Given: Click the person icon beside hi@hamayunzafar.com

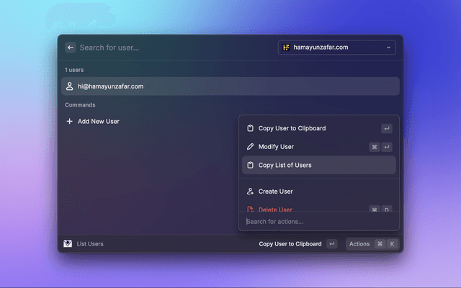Looking at the screenshot, I should pos(70,86).
